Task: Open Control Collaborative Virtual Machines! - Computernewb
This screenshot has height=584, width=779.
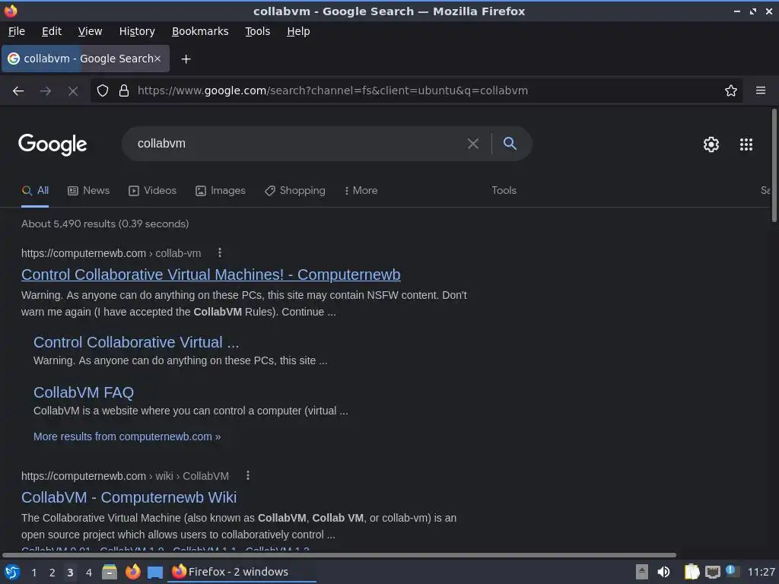Action: [211, 275]
